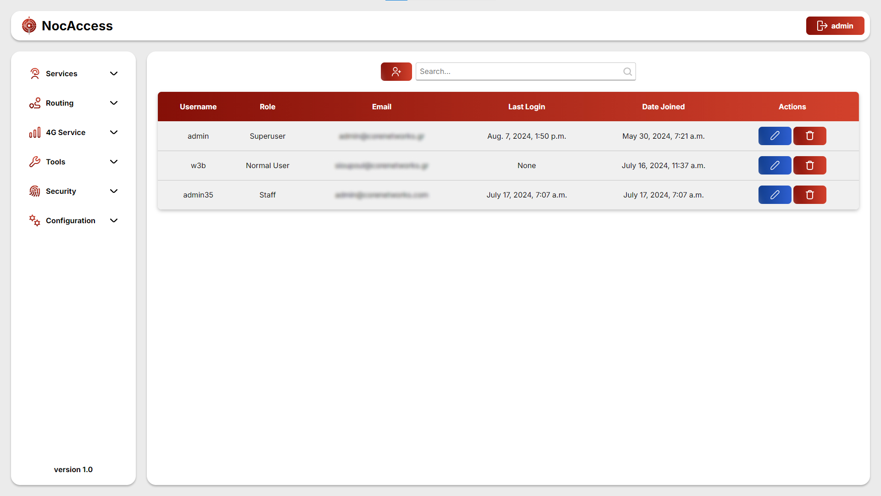Open the Security sidebar menu
The width and height of the screenshot is (881, 496).
(61, 191)
